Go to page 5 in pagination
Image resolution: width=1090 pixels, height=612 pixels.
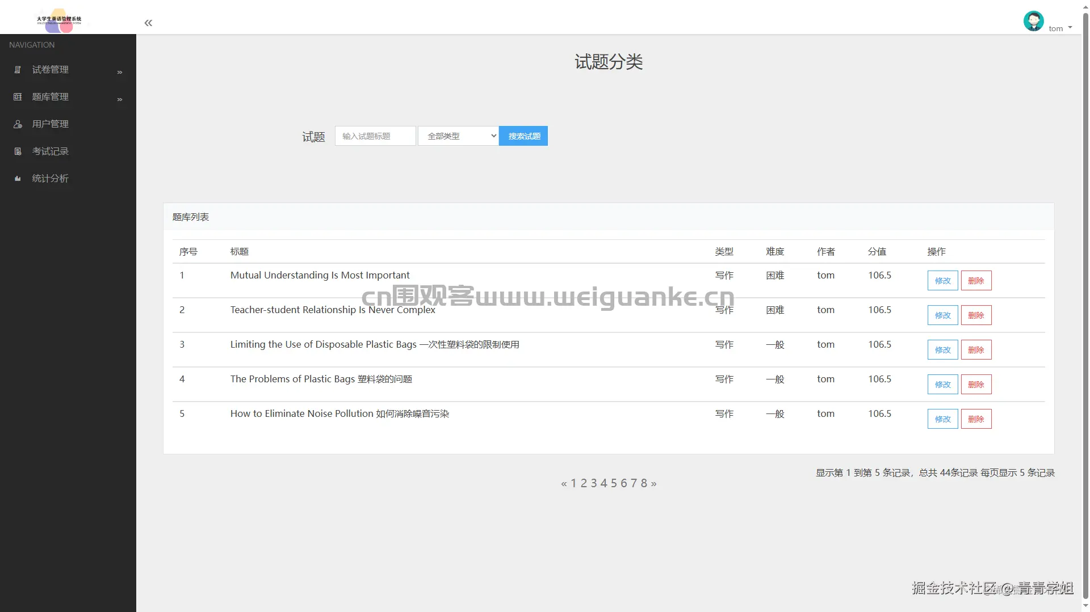click(614, 483)
